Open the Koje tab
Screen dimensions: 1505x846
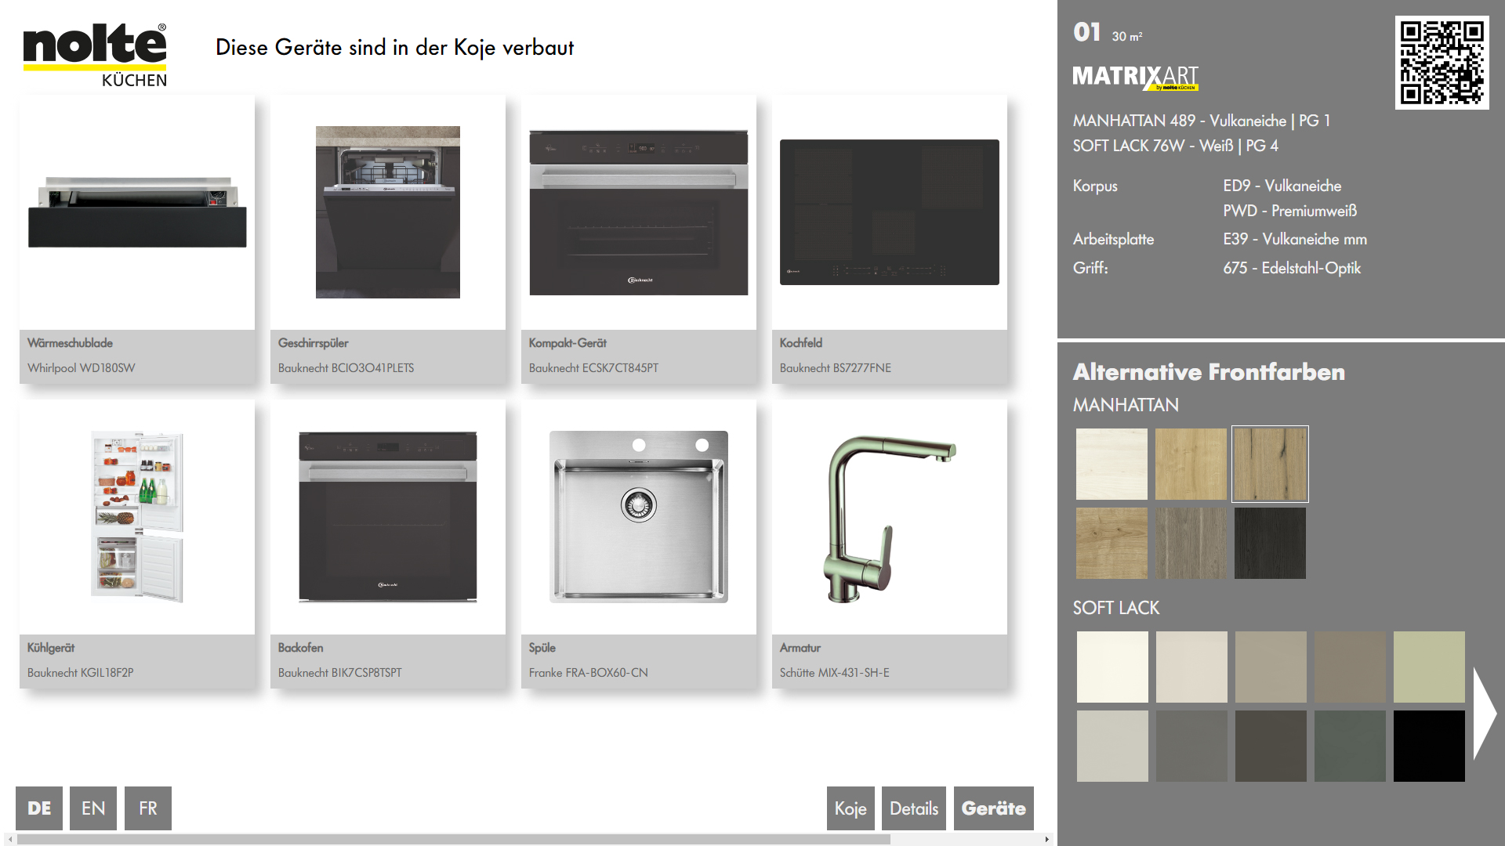(x=850, y=808)
